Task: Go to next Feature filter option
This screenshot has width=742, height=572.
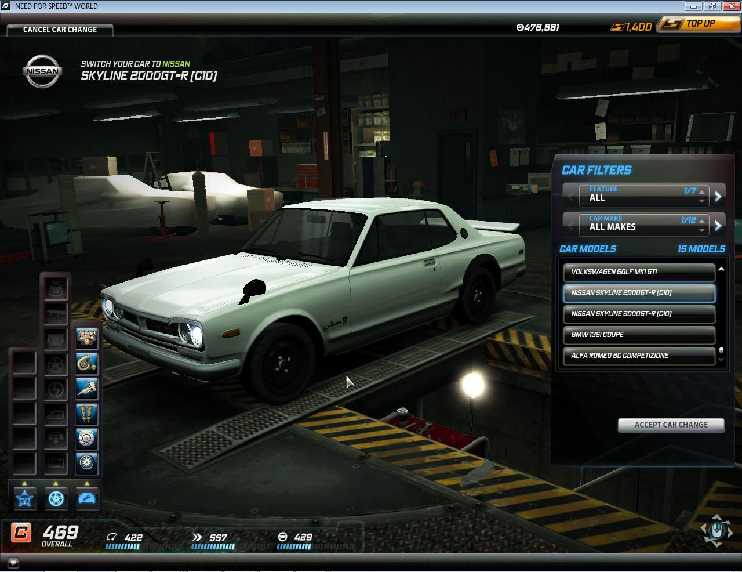Action: (x=718, y=196)
